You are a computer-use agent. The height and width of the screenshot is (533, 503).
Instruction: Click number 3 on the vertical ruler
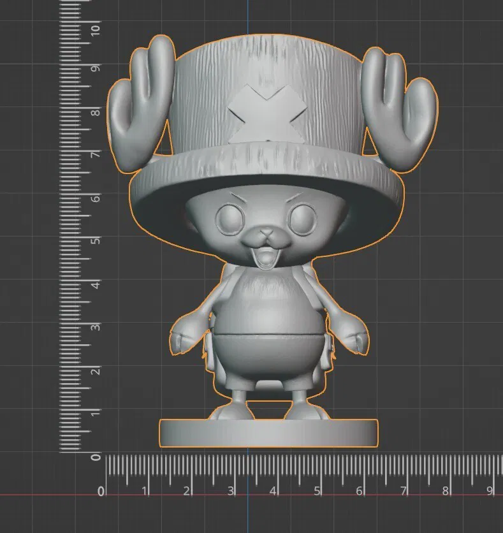(96, 327)
